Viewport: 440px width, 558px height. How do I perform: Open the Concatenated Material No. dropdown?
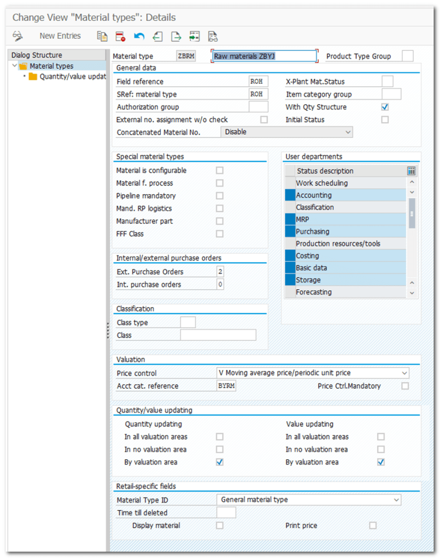coord(348,132)
